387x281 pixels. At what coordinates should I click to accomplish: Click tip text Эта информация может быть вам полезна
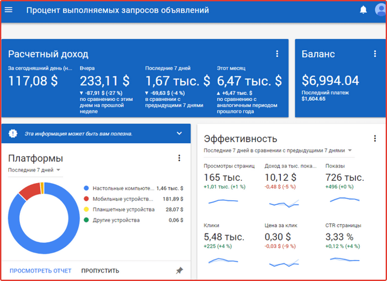pyautogui.click(x=79, y=134)
